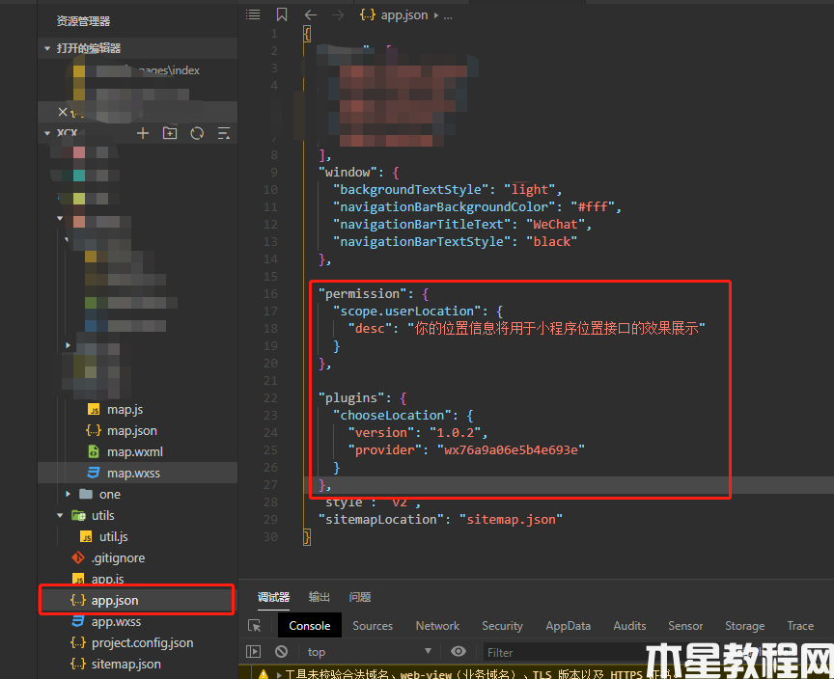Image resolution: width=834 pixels, height=679 pixels.
Task: Focus the console Filter input
Action: (x=564, y=652)
